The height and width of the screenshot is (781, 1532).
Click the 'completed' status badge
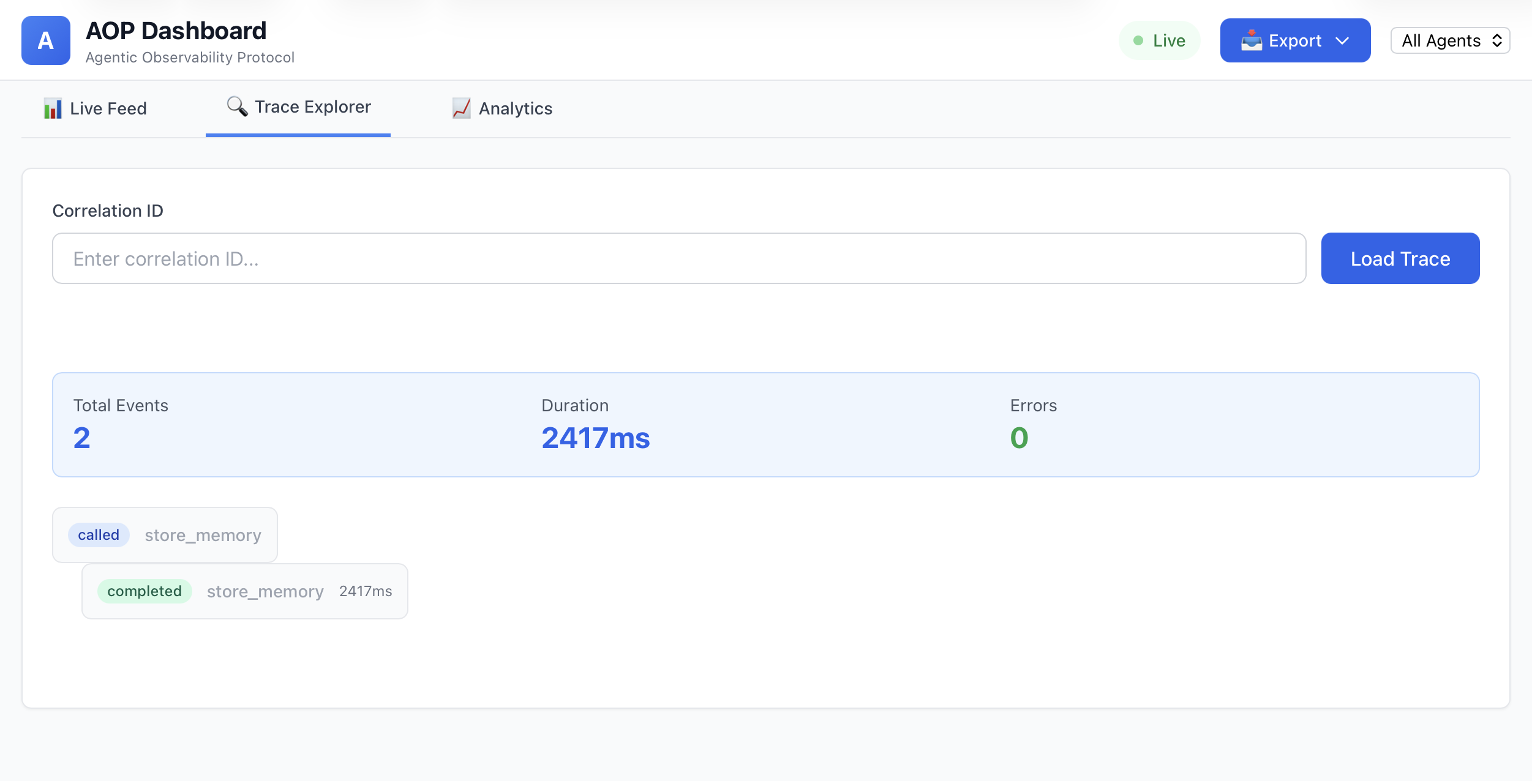click(145, 591)
